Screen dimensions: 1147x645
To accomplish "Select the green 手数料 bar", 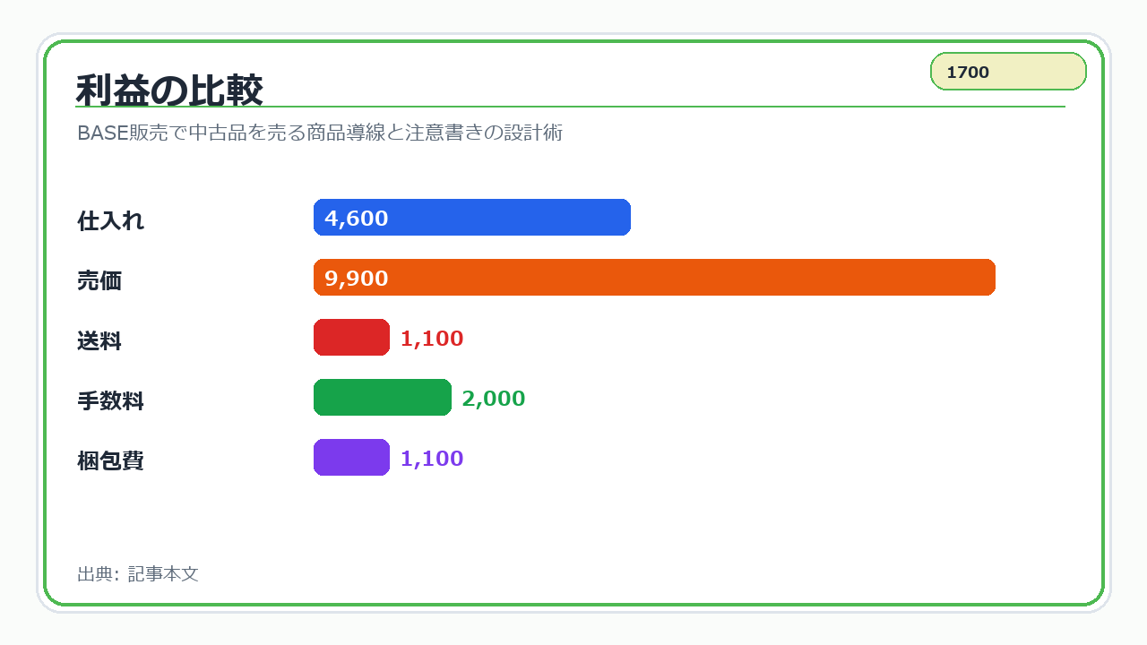I will tap(383, 398).
